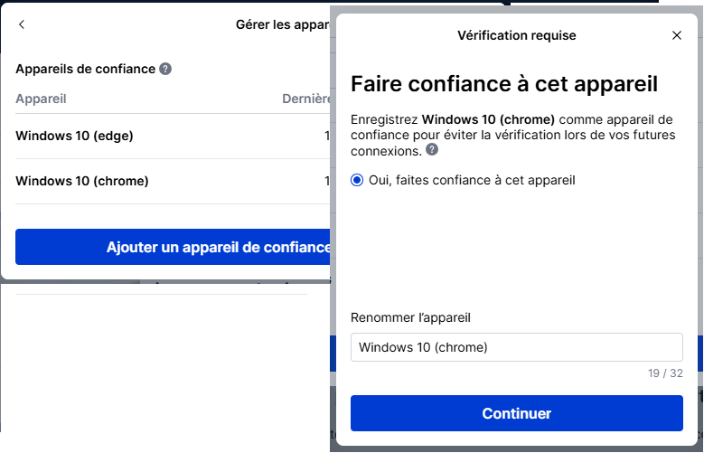704x453 pixels.
Task: Click bold "Windows 10 (chrome)" in the description
Action: click(x=487, y=119)
